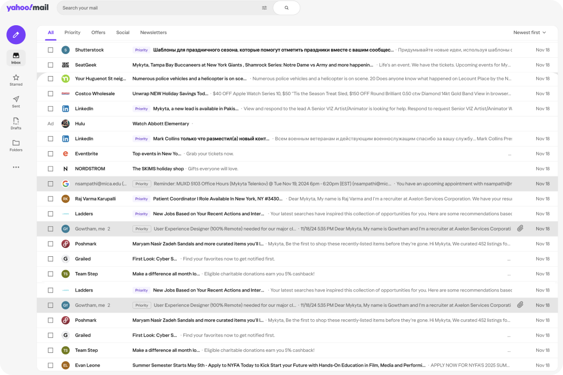Check the NORDSTROM email checkbox
Viewport: 563px width, 375px height.
click(50, 169)
